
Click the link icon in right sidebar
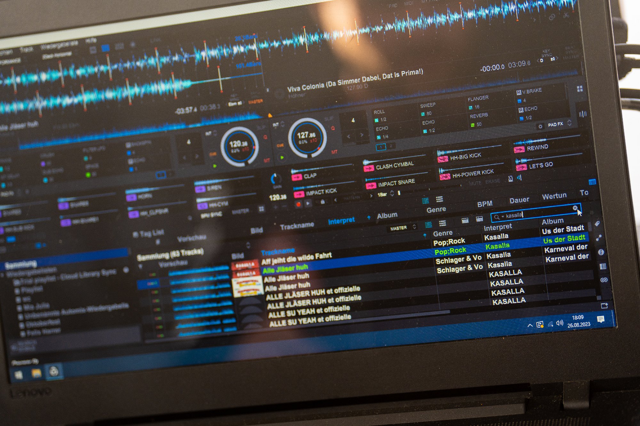pyautogui.click(x=604, y=280)
